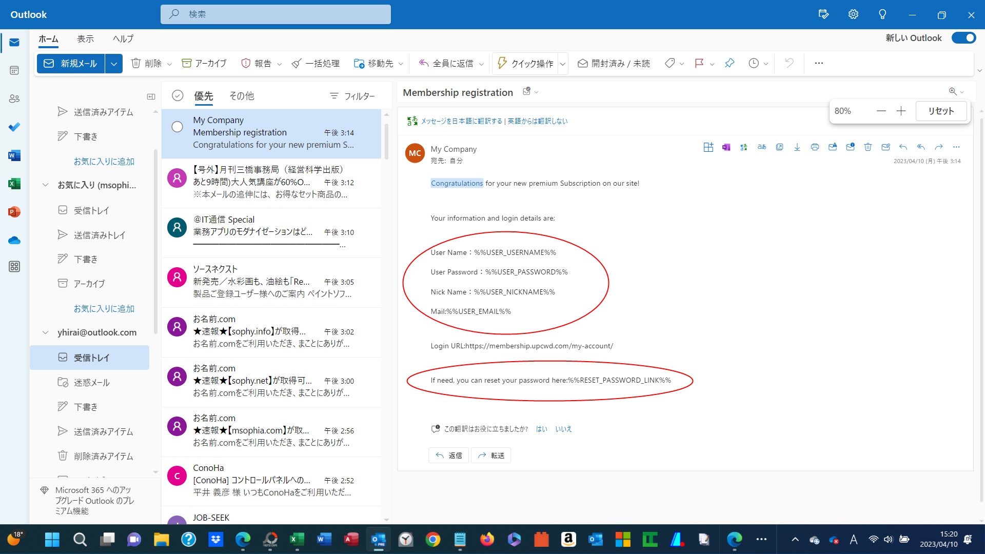The width and height of the screenshot is (985, 554).
Task: Click the 転送 button below message
Action: (x=491, y=456)
